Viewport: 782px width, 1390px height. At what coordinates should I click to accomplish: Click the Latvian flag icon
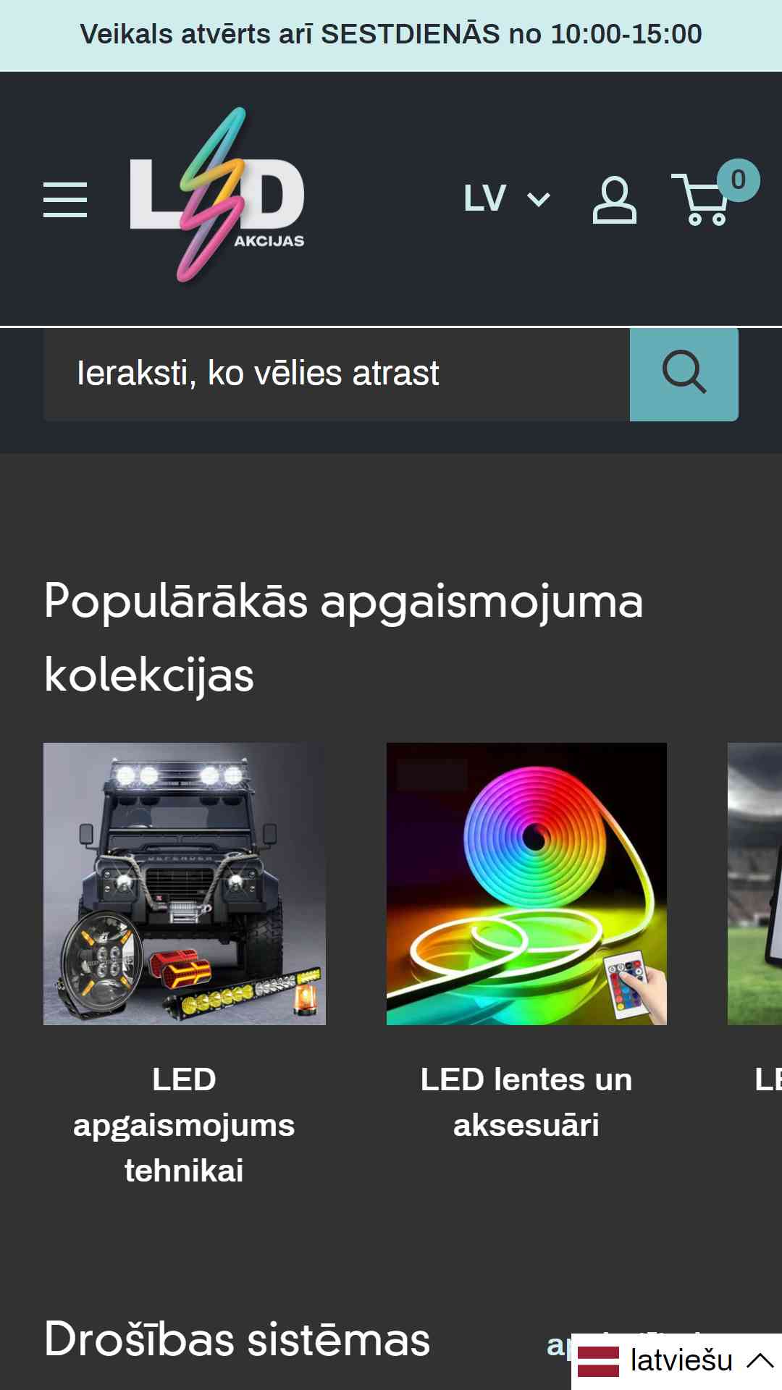tap(598, 1361)
